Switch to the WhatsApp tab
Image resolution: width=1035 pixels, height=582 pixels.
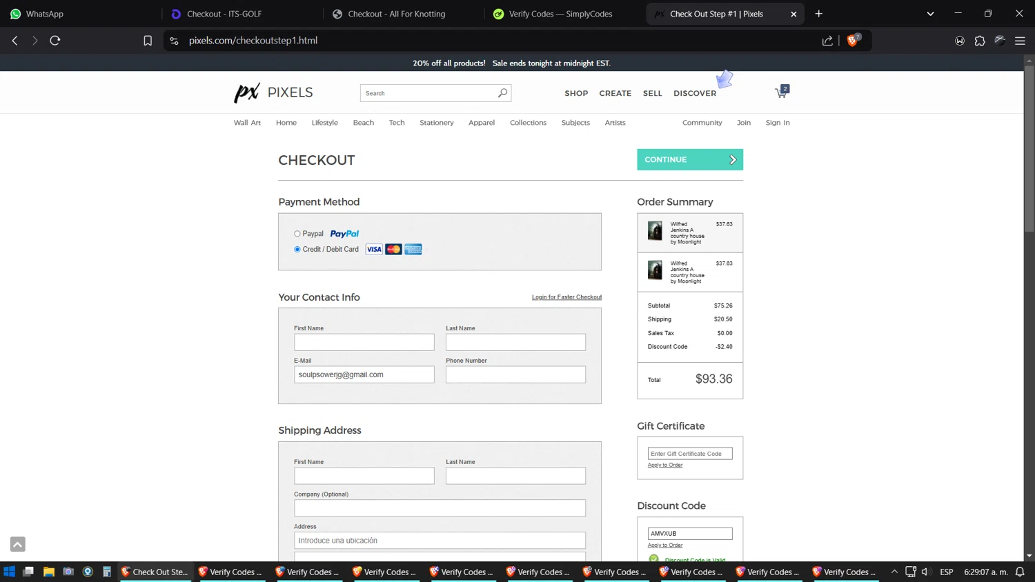pyautogui.click(x=80, y=14)
